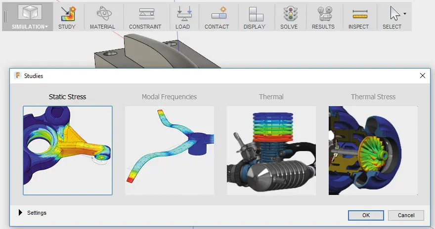Select the Modal Frequencies study image
This screenshot has height=229, width=435.
(170, 150)
